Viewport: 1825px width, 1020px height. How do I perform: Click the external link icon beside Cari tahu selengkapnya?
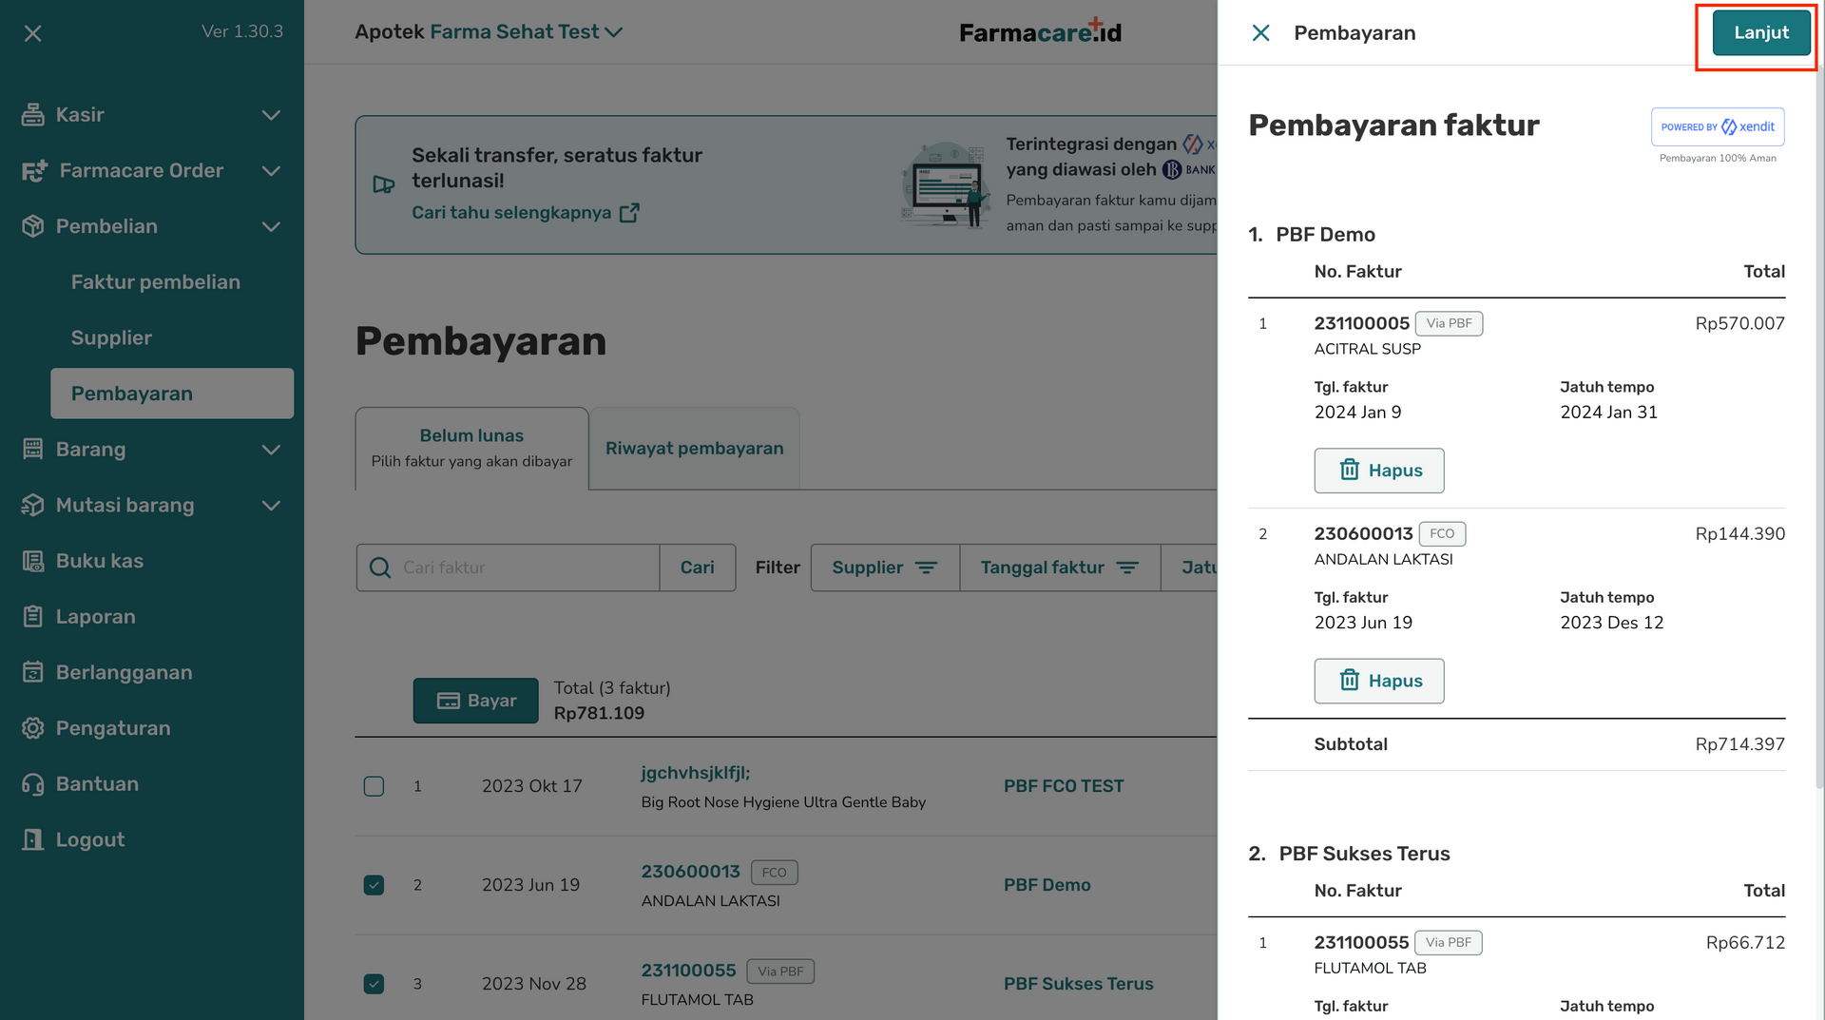point(629,213)
